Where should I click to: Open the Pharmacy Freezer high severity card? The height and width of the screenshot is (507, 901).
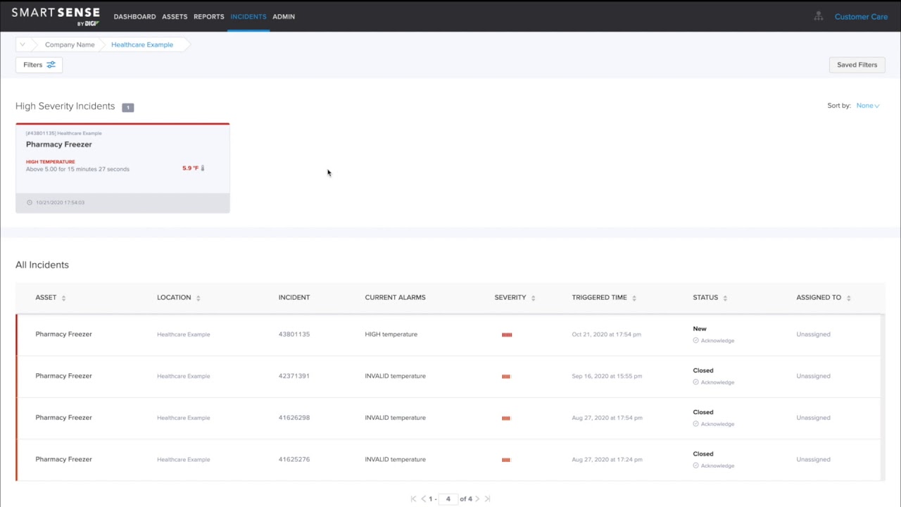coord(122,168)
